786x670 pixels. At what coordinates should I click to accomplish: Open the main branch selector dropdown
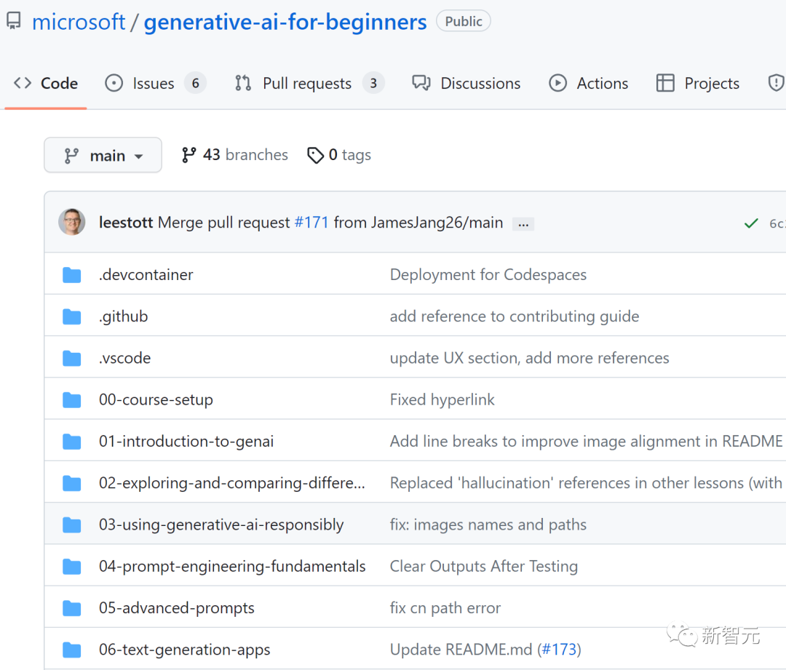103,156
